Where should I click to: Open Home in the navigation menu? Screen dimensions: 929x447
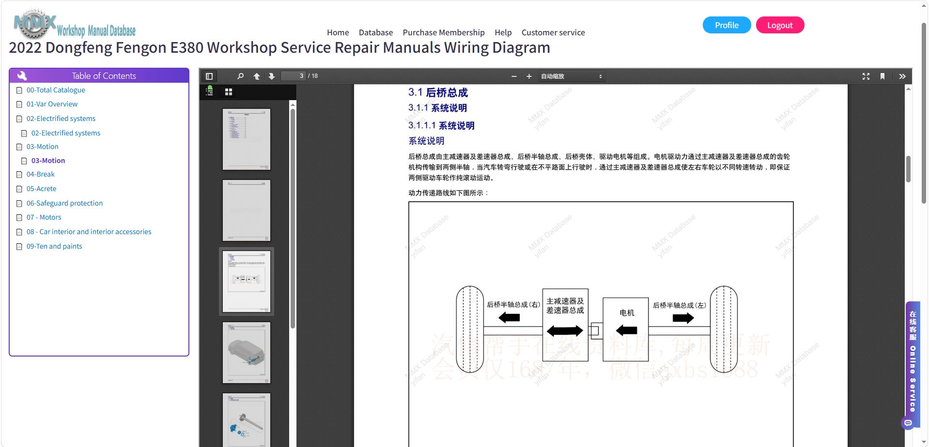pyautogui.click(x=338, y=32)
